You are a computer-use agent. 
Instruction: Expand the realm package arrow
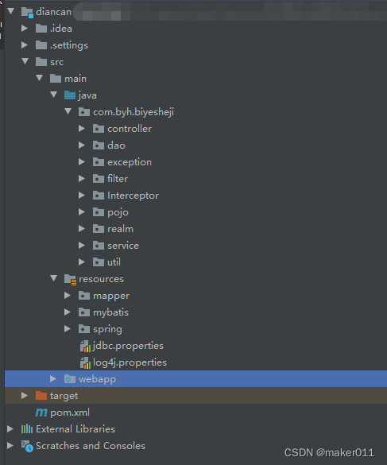82,228
